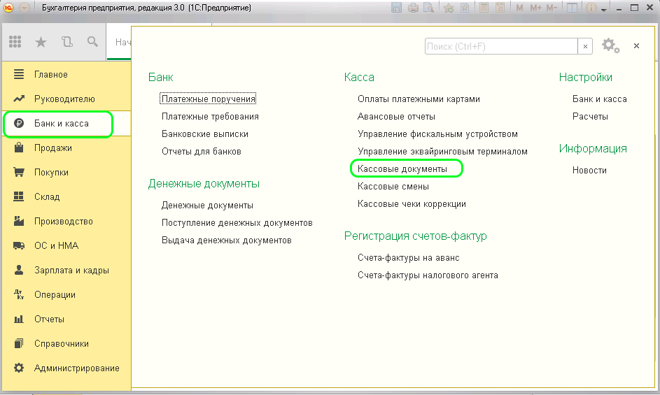Open the Платежные поручения link
This screenshot has width=660, height=395.
click(x=209, y=99)
